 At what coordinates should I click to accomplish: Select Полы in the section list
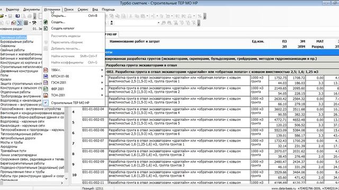coord(4,75)
